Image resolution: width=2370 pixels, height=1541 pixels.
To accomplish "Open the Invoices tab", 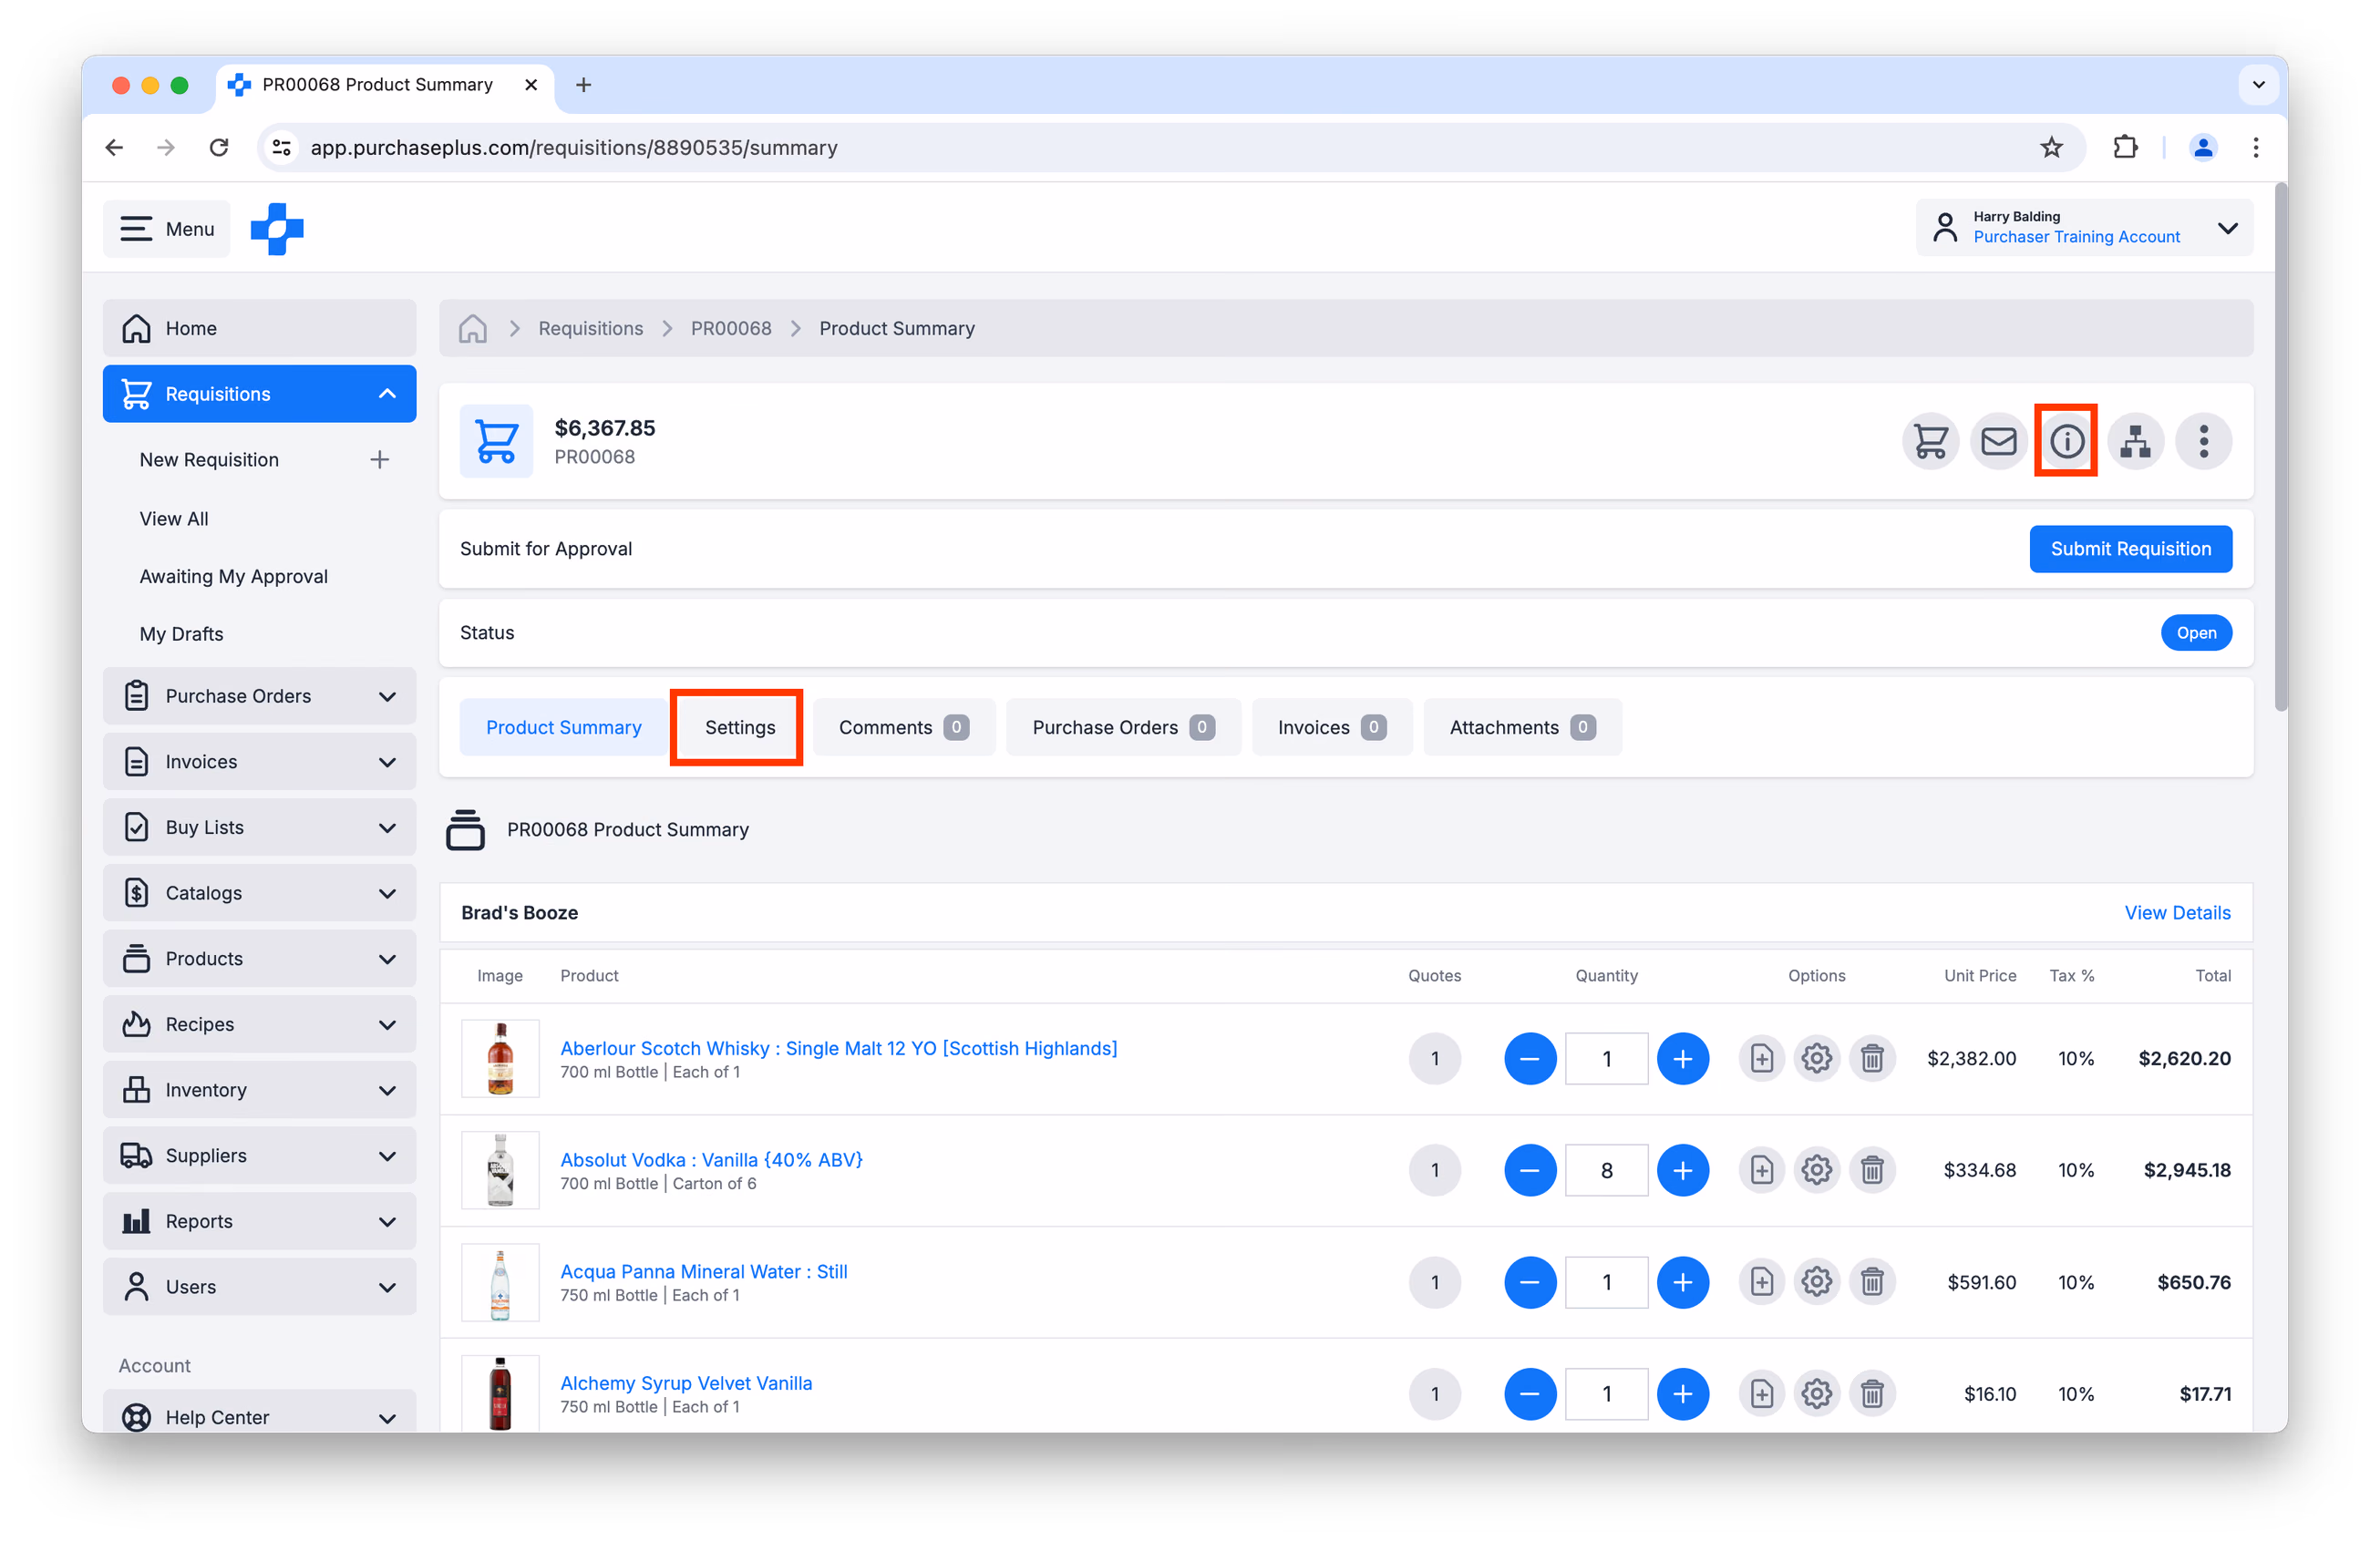I will [x=1332, y=728].
